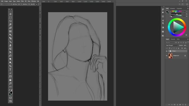This screenshot has height=106, width=189.
Task: Open History panel icon in dock
Action: point(163,9)
